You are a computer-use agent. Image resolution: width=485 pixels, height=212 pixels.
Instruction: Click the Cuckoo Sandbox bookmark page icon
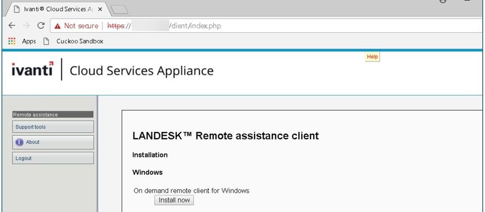[x=46, y=41]
